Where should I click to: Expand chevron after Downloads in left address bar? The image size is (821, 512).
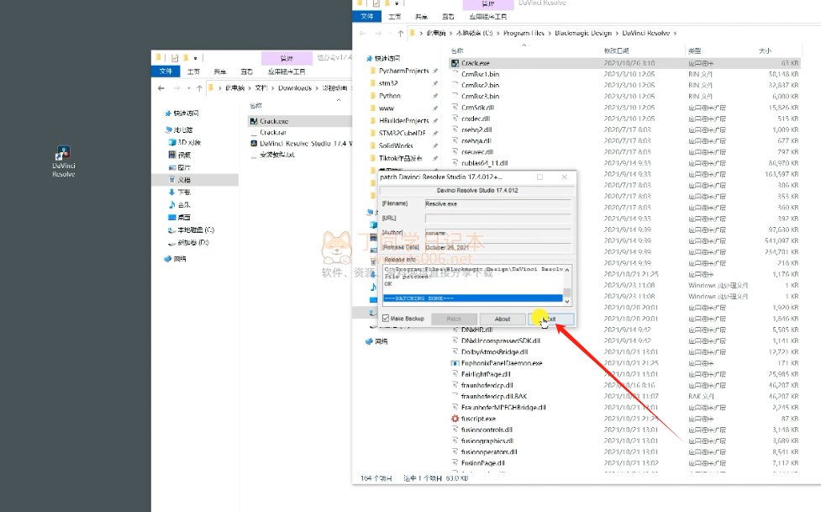coord(317,88)
